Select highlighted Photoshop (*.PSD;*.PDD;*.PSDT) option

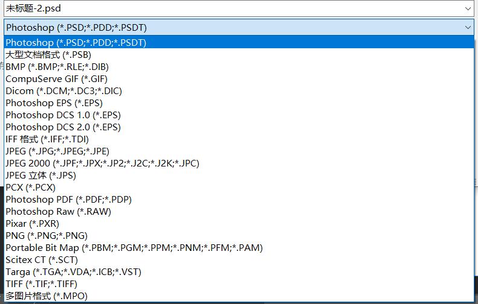click(239, 42)
